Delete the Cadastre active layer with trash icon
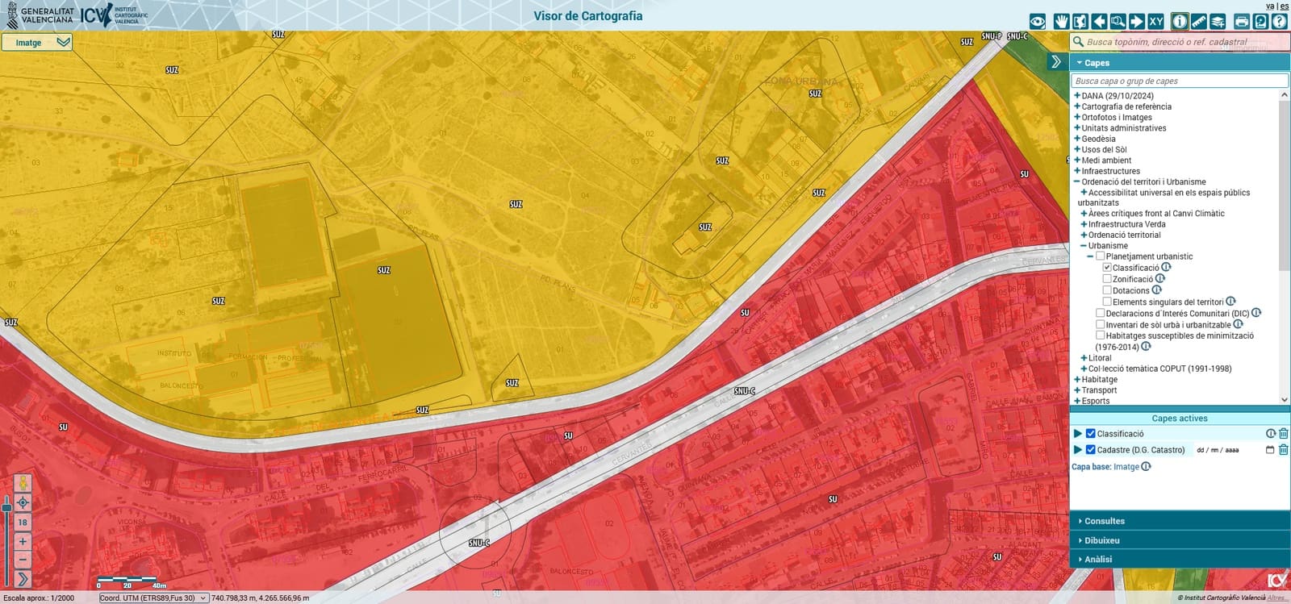 click(x=1283, y=450)
